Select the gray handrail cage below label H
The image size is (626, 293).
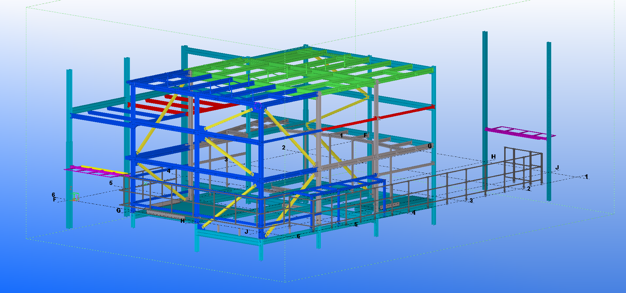523,166
